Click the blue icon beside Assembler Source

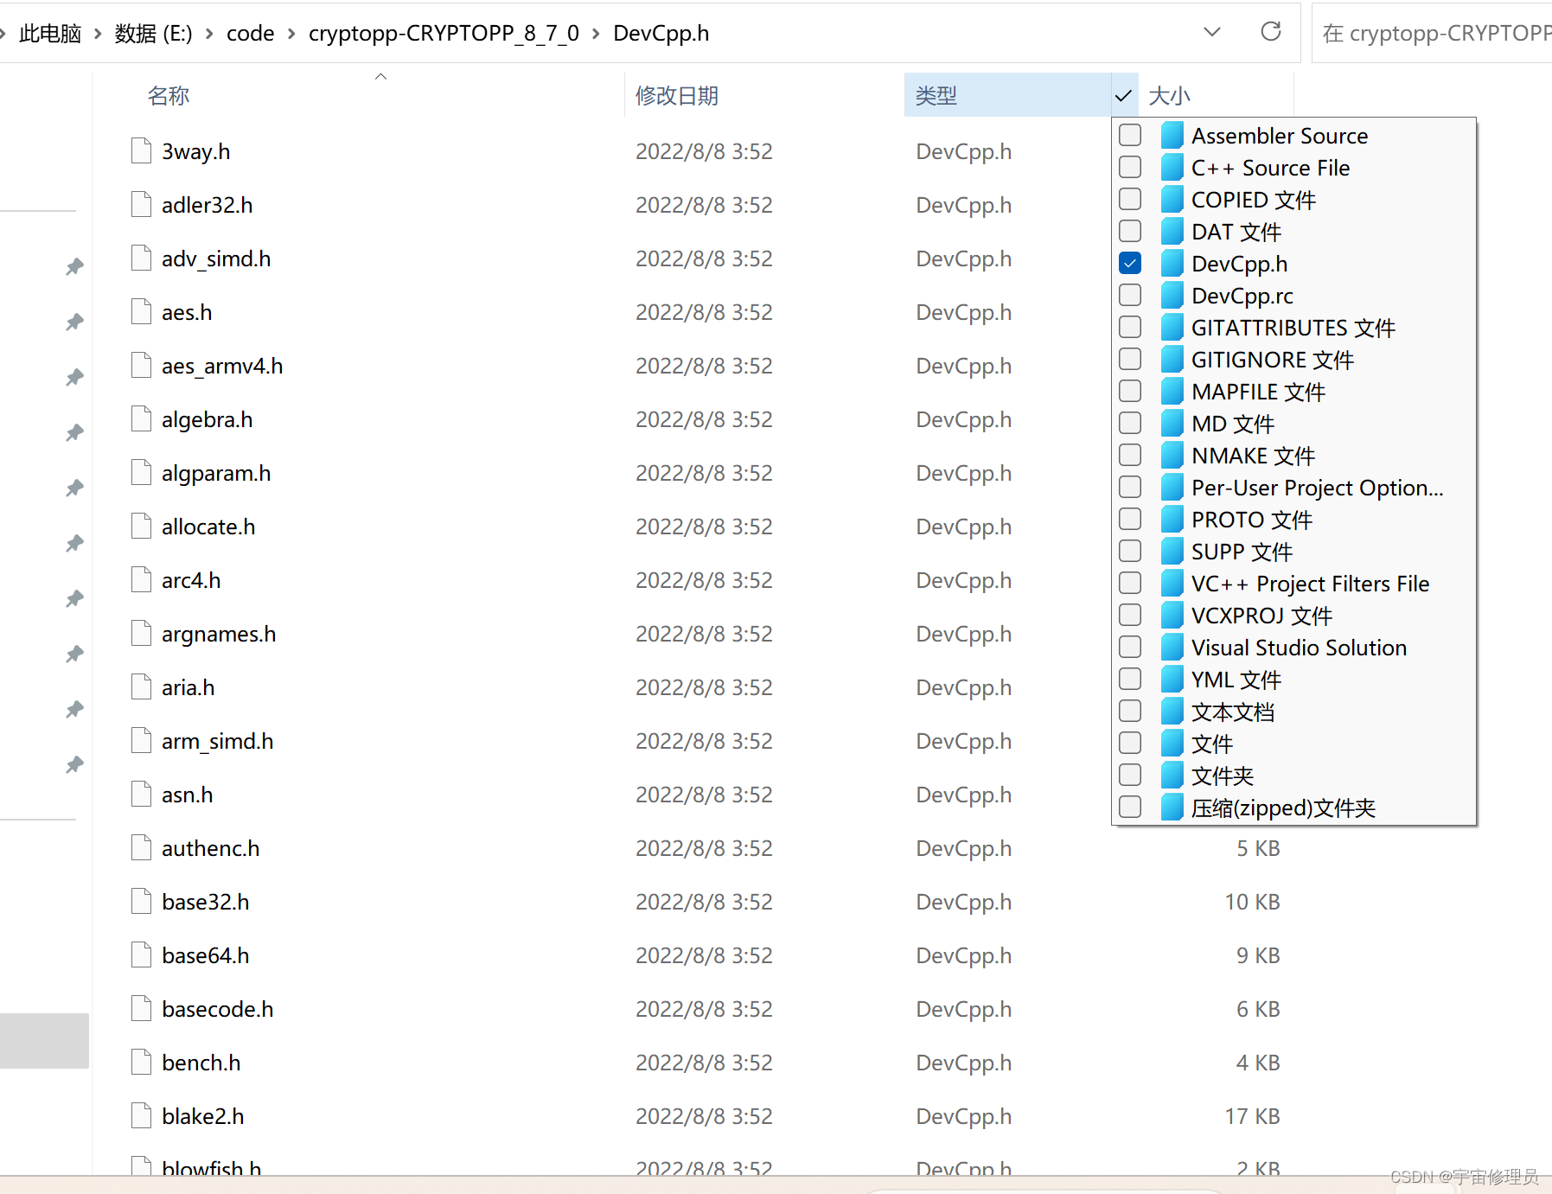[x=1172, y=136]
